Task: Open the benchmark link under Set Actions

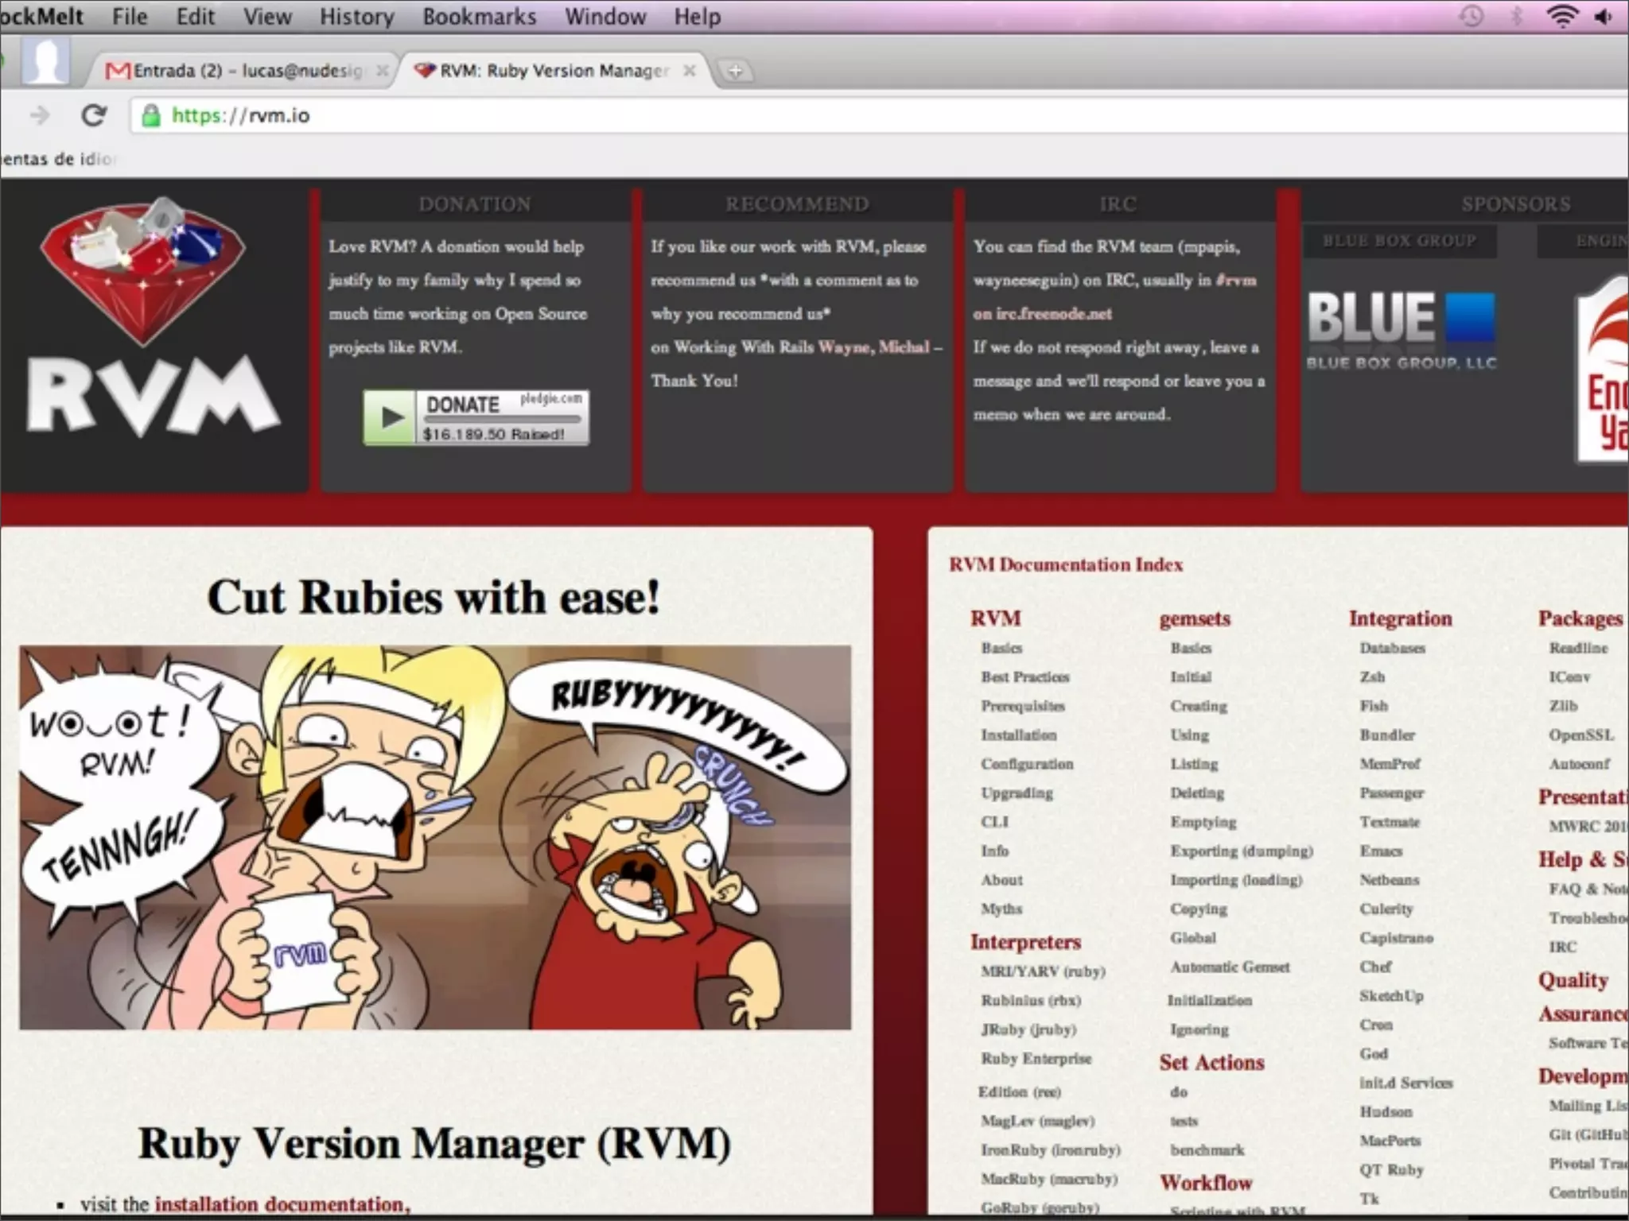Action: point(1207,1150)
